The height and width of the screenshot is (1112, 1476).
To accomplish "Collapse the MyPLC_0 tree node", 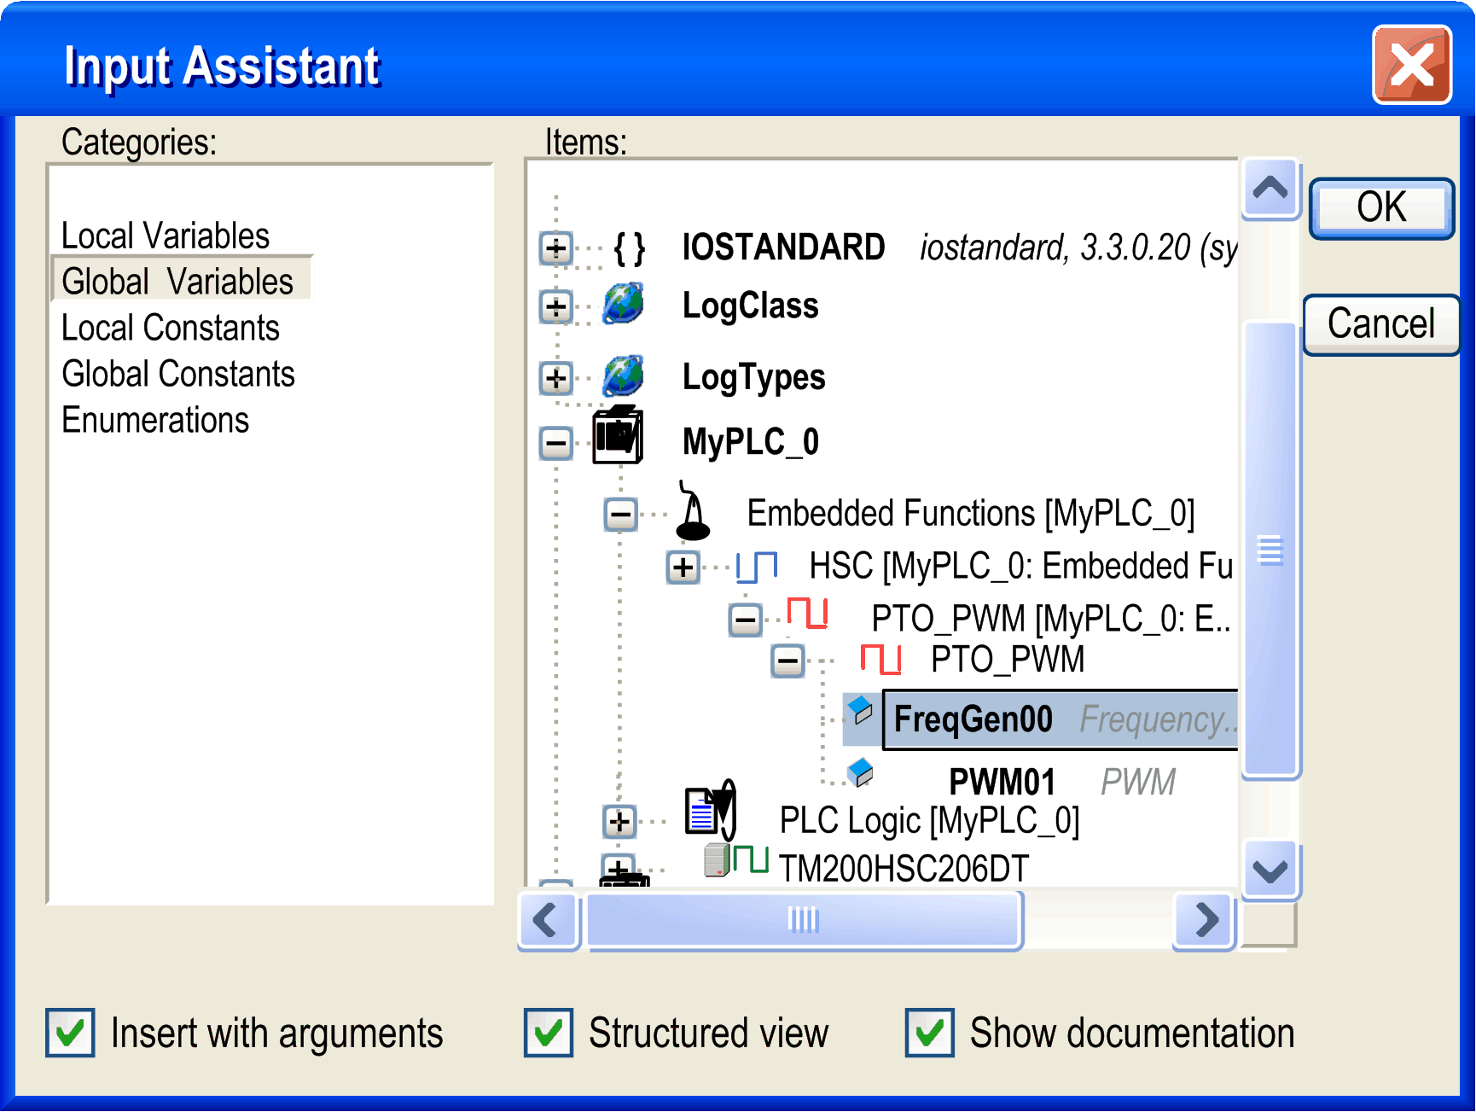I will (x=556, y=443).
